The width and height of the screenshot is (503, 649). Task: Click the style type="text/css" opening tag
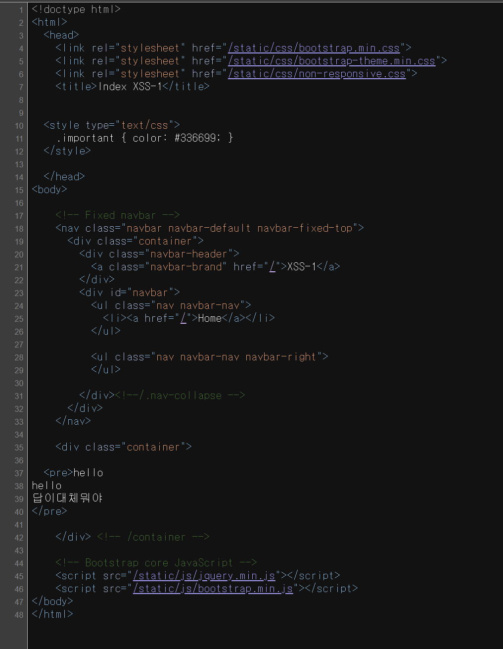pyautogui.click(x=112, y=125)
